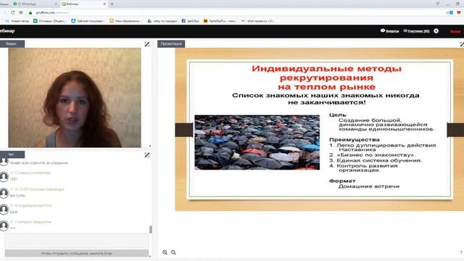464x261 pixels.
Task: Click chat message 'привет всем извините за опоздание'
Action: click(38, 162)
